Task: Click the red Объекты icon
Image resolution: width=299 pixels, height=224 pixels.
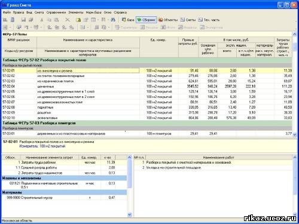Action: tap(160, 20)
